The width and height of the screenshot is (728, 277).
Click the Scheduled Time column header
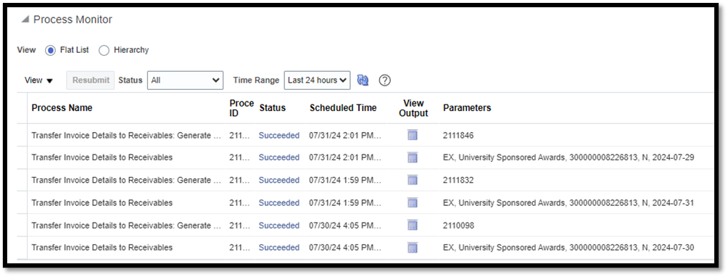click(x=343, y=107)
